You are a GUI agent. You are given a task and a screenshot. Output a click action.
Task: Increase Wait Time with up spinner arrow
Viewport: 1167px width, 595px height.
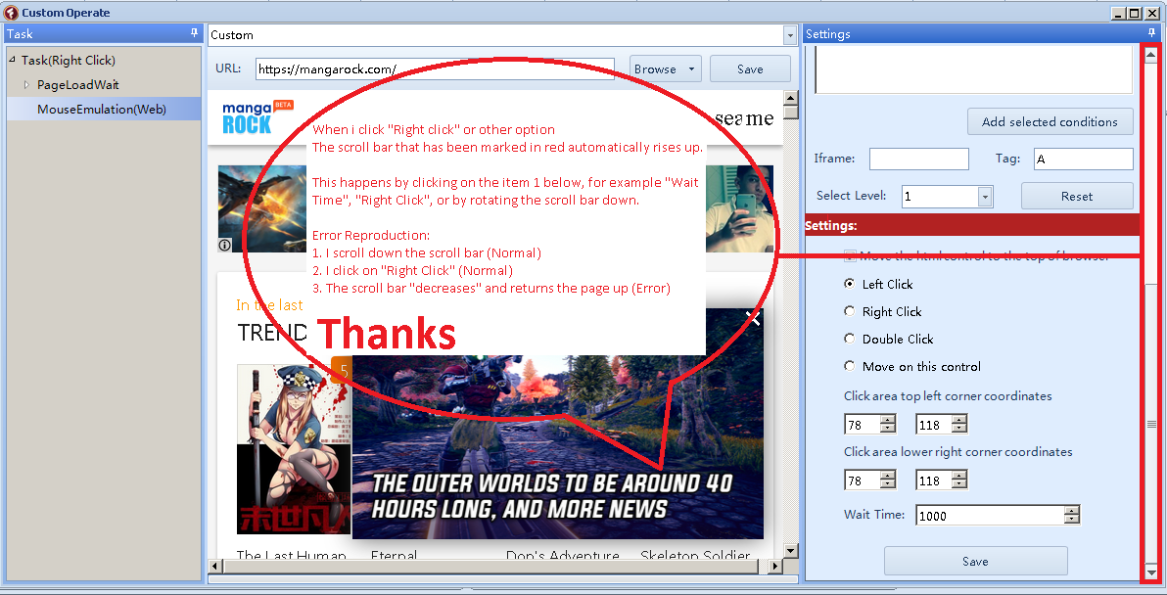[1072, 510]
